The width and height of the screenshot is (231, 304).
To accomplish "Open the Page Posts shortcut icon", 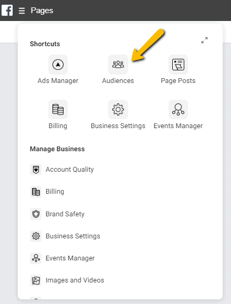I will 178,65.
